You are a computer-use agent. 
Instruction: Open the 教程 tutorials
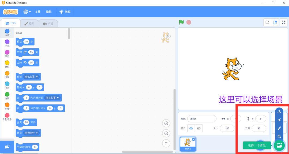[65, 12]
